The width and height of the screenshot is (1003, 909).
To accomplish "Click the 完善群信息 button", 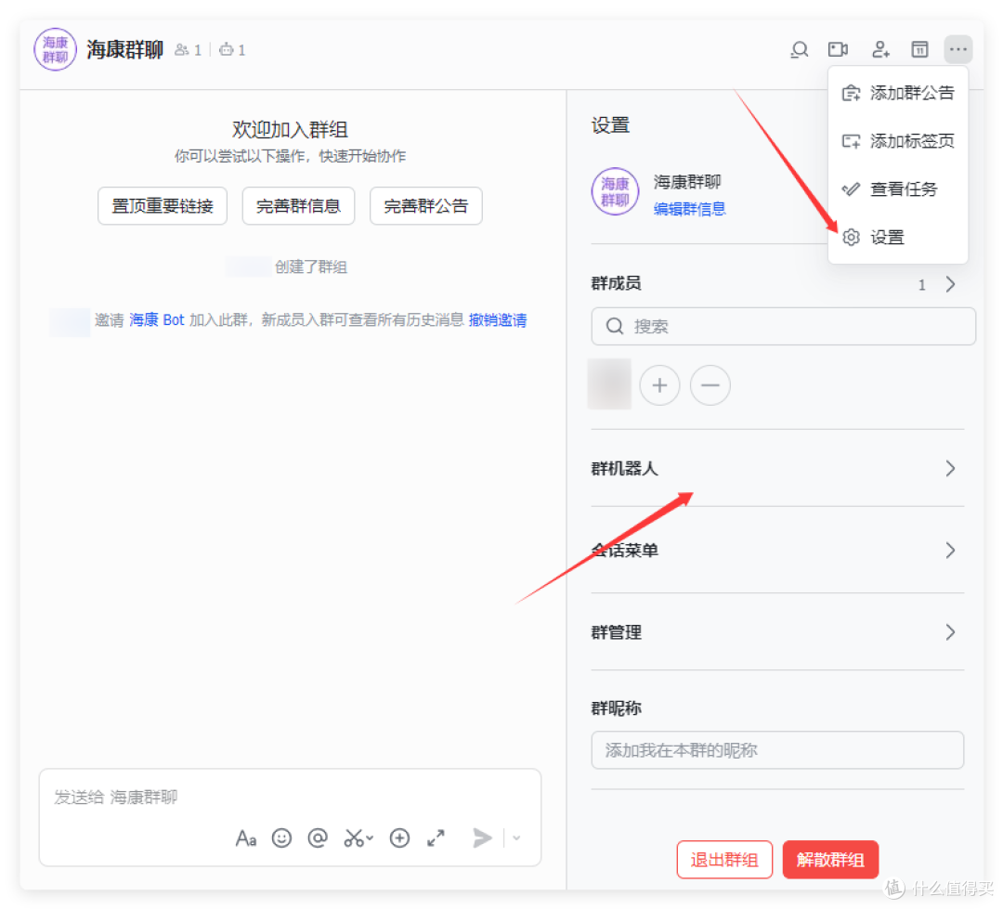I will [x=298, y=206].
